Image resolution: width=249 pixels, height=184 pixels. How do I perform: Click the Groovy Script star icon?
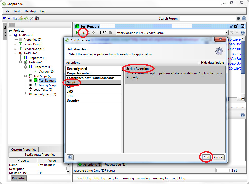coord(36,85)
